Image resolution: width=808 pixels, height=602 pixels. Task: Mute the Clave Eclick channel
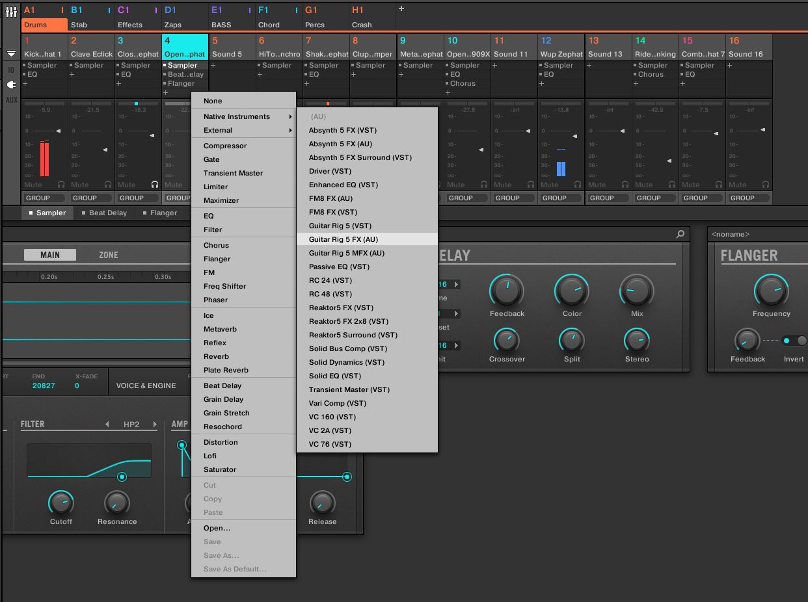(79, 185)
